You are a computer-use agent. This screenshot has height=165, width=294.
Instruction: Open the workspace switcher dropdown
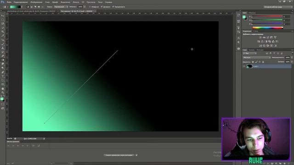point(278,7)
